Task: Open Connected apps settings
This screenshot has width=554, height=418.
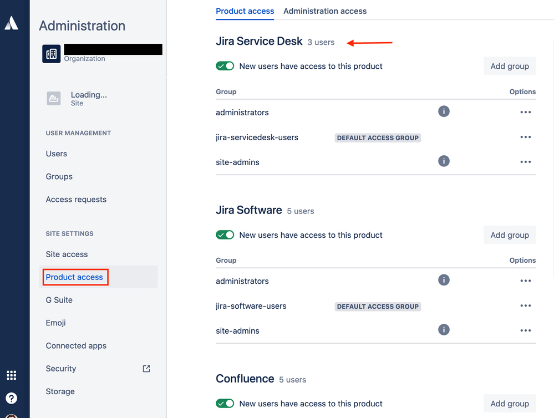Action: coord(76,346)
